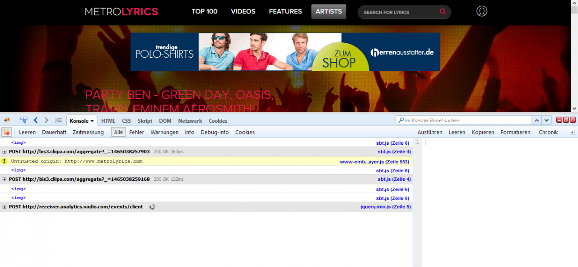Filter console by Fehler
Screen dimensions: 578x267
137,132
